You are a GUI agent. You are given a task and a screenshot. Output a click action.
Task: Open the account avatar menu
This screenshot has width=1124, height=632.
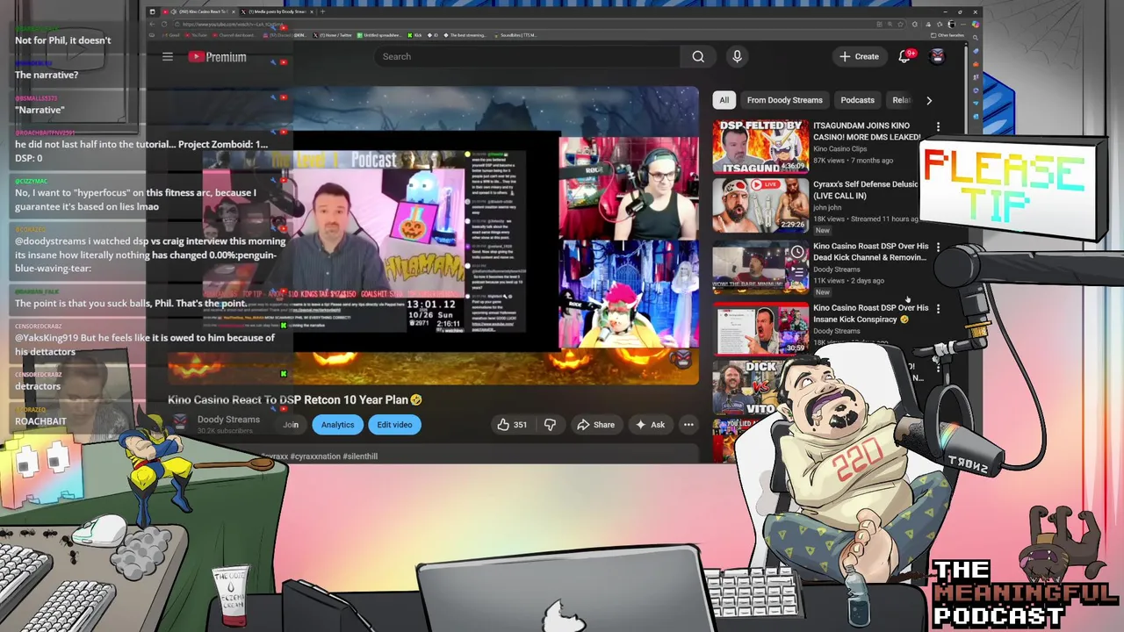pyautogui.click(x=937, y=56)
